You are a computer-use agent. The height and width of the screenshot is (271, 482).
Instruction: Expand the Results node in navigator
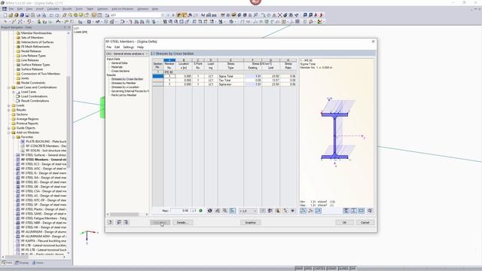point(9,110)
